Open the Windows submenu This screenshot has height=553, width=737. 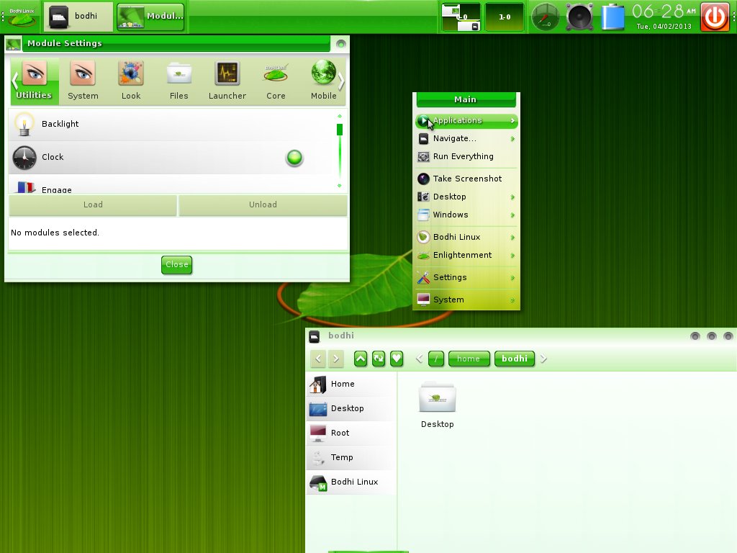click(x=466, y=215)
